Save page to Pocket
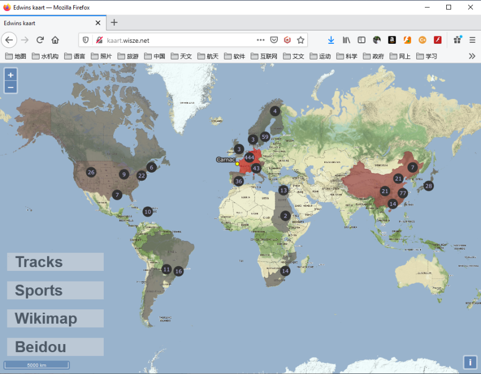 pos(274,40)
